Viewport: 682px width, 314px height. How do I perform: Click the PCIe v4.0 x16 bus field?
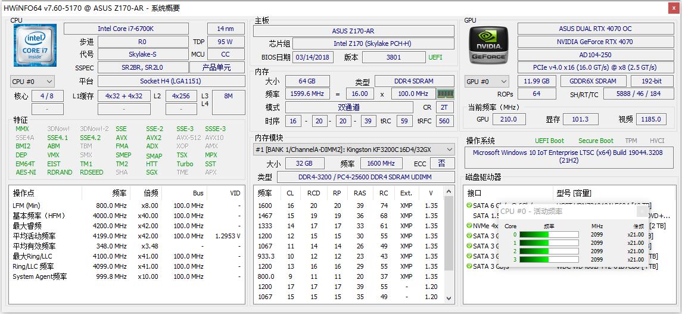click(595, 67)
